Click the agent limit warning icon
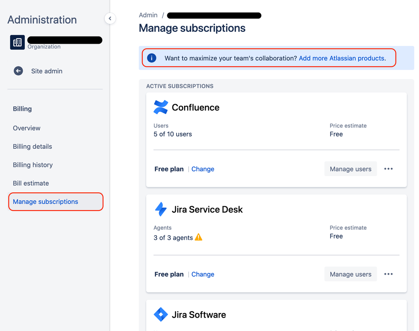 (x=198, y=237)
